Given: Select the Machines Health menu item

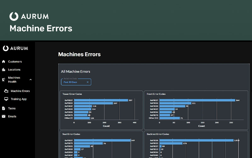Looking at the screenshot, I should pyautogui.click(x=14, y=80).
